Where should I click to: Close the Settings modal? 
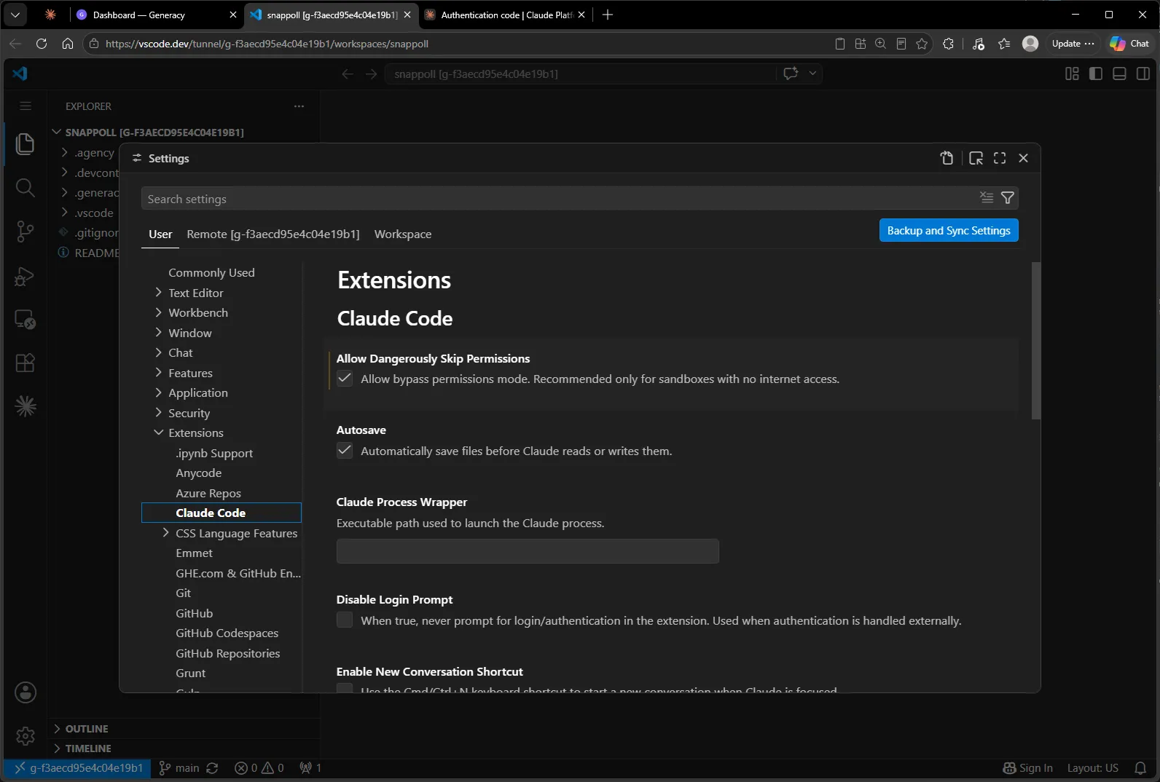pos(1023,158)
